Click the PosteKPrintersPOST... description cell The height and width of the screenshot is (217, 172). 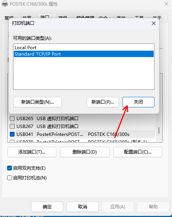(60, 134)
